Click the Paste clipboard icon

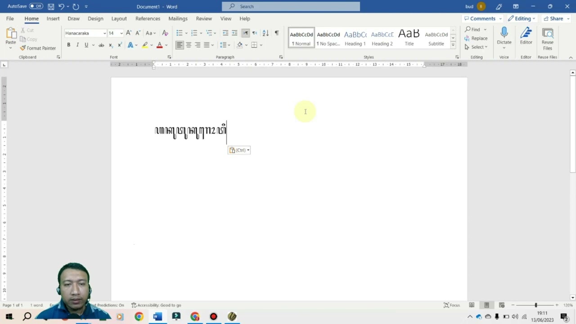coord(10,33)
